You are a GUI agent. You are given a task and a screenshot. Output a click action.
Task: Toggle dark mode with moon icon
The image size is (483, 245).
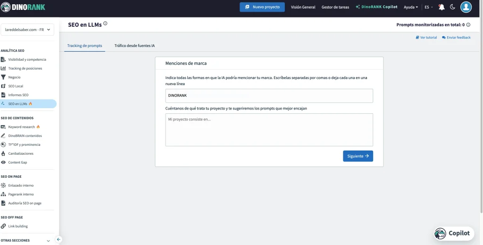(x=453, y=7)
